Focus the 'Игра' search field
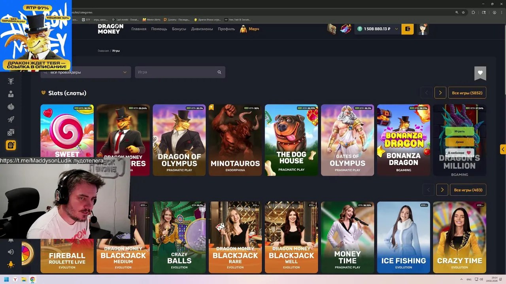The image size is (506, 284). (x=180, y=72)
